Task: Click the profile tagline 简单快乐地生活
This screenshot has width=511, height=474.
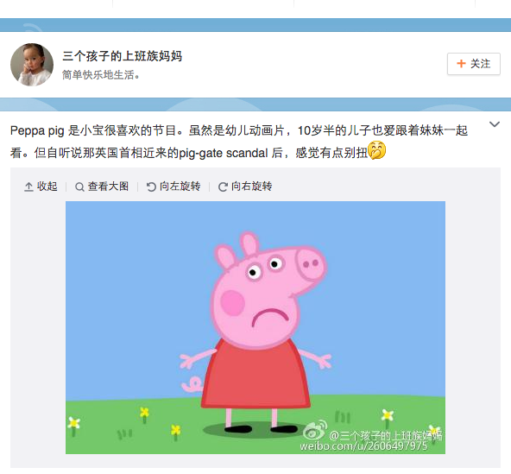Action: click(101, 75)
